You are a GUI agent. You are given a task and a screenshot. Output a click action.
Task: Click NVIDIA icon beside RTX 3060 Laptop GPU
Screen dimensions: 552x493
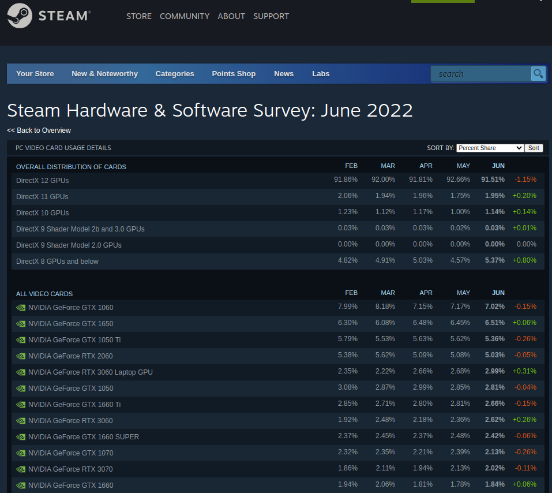click(x=21, y=372)
